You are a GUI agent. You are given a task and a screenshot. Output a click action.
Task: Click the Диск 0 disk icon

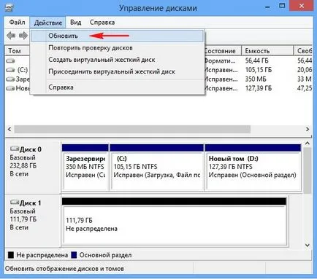[15, 149]
